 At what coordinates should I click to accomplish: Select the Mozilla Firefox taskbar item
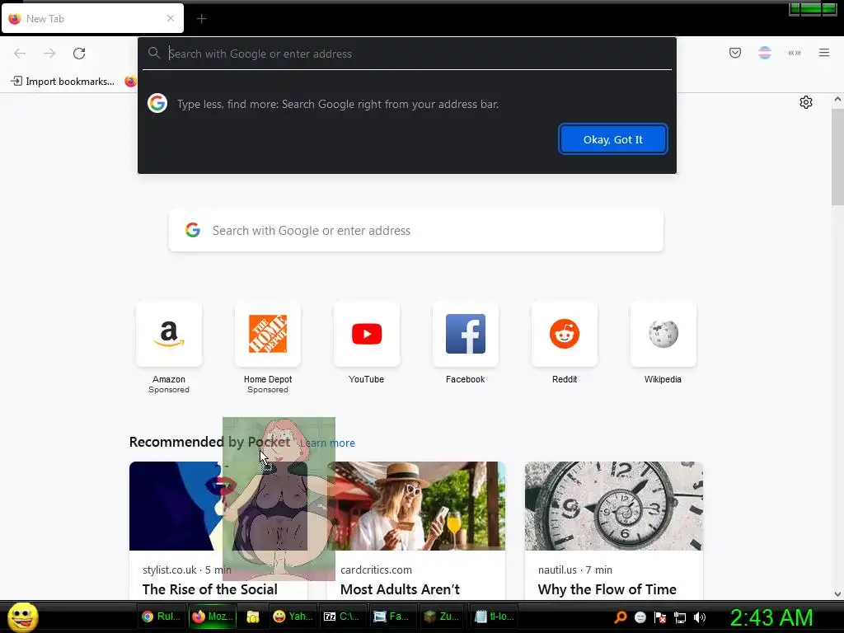click(x=212, y=617)
